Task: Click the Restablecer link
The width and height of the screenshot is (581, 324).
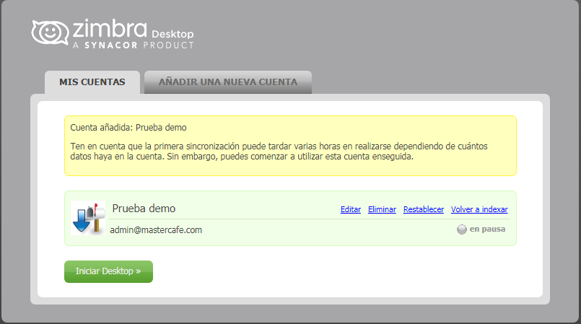Action: coord(424,209)
